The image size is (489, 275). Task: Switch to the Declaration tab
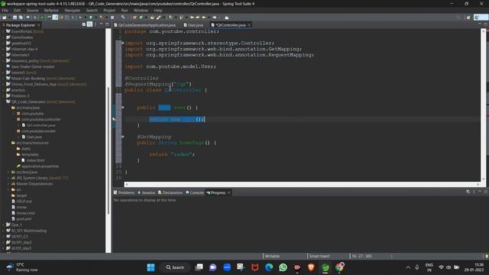click(x=170, y=192)
